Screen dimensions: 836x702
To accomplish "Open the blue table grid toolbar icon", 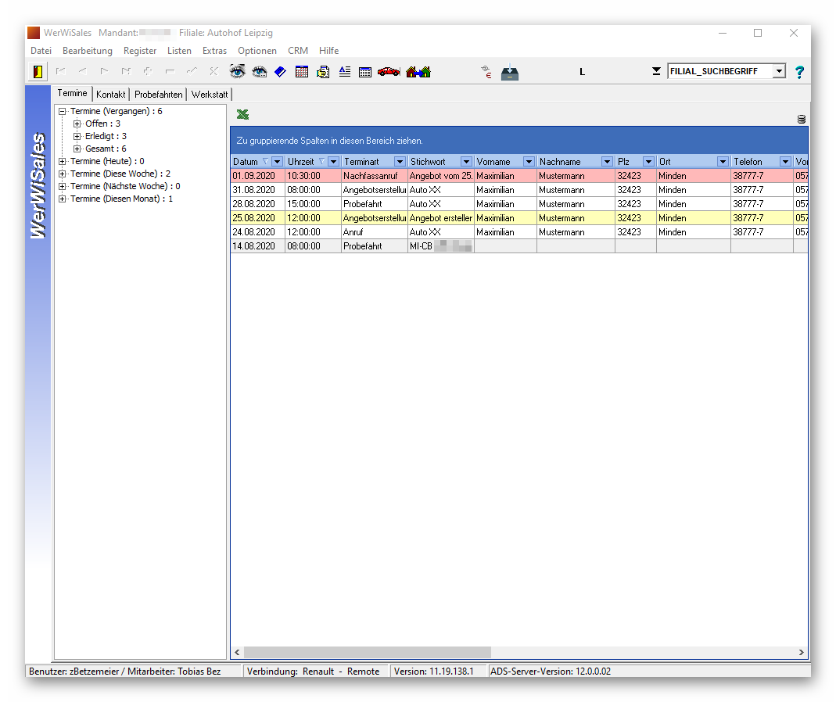I will click(365, 72).
